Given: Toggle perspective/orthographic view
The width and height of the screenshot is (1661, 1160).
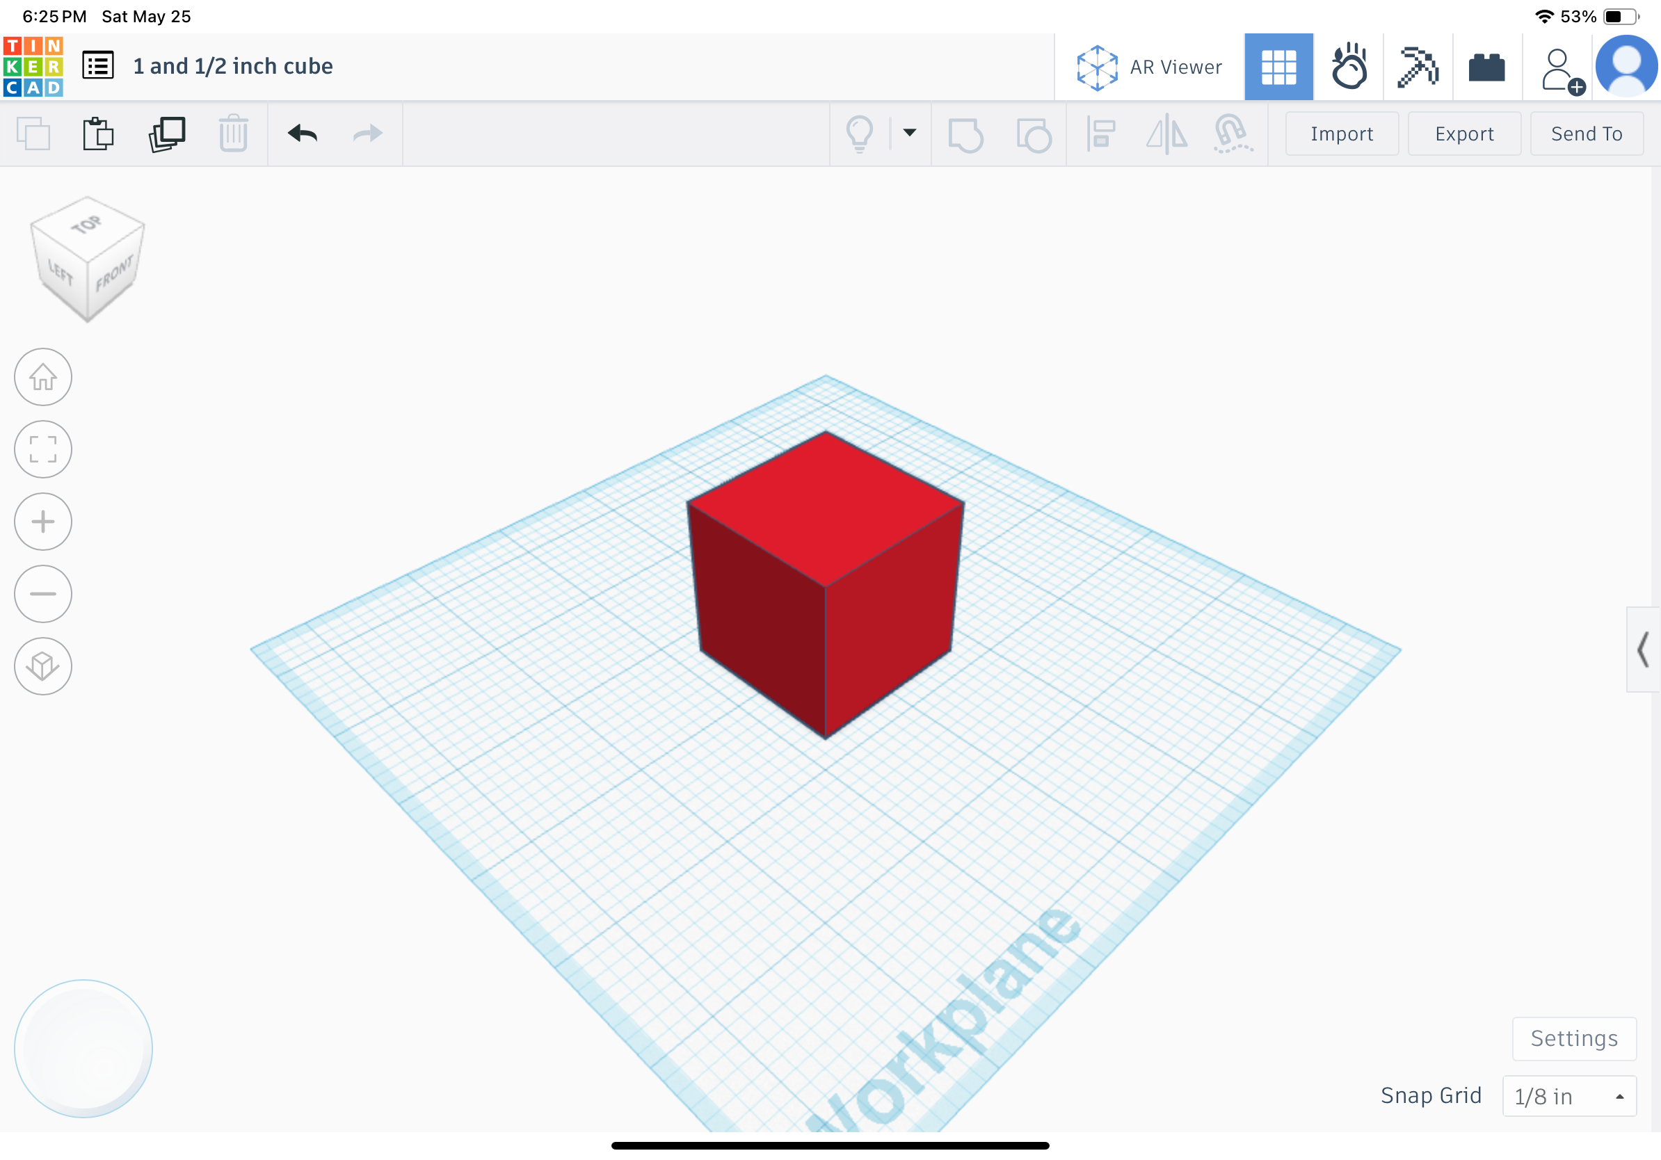Looking at the screenshot, I should click(42, 666).
